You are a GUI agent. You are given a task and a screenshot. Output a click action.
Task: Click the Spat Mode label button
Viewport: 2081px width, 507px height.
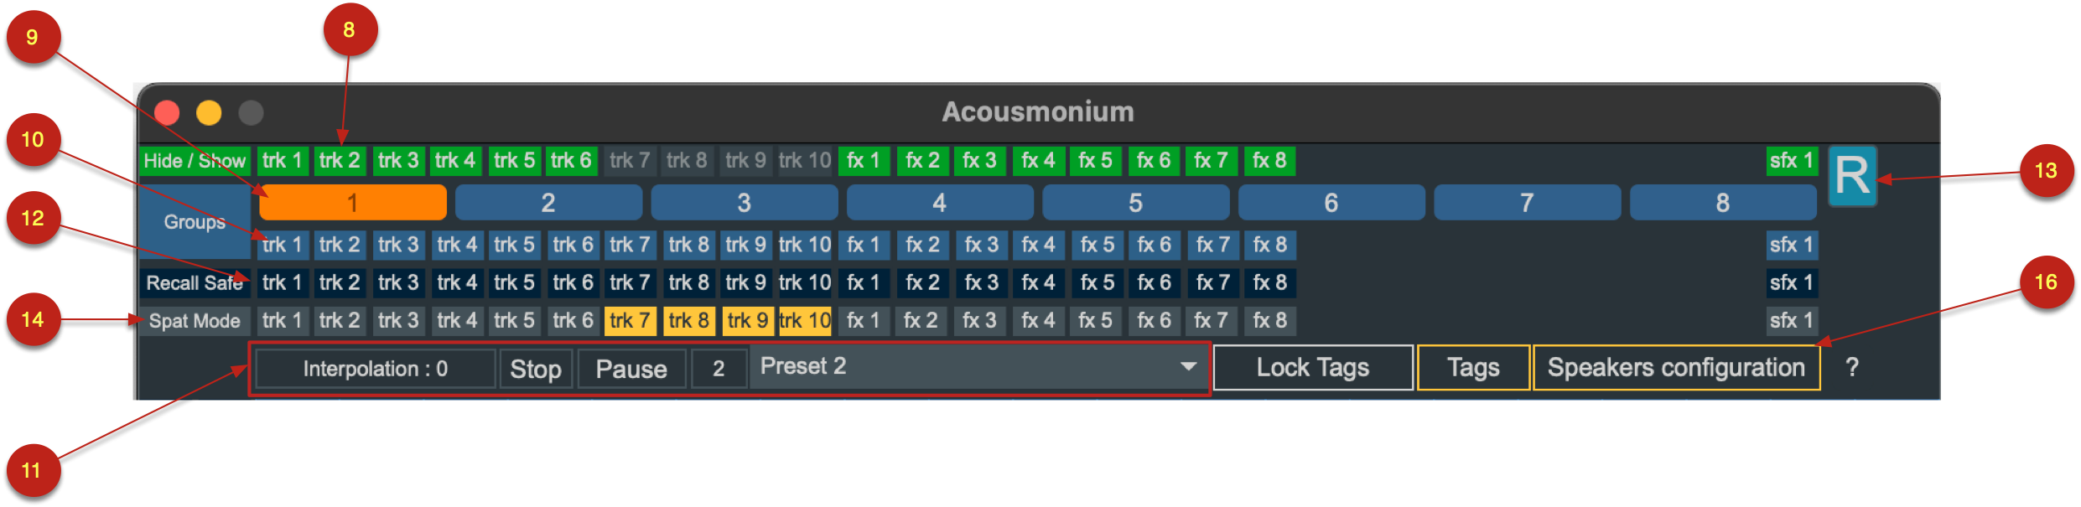pos(195,321)
